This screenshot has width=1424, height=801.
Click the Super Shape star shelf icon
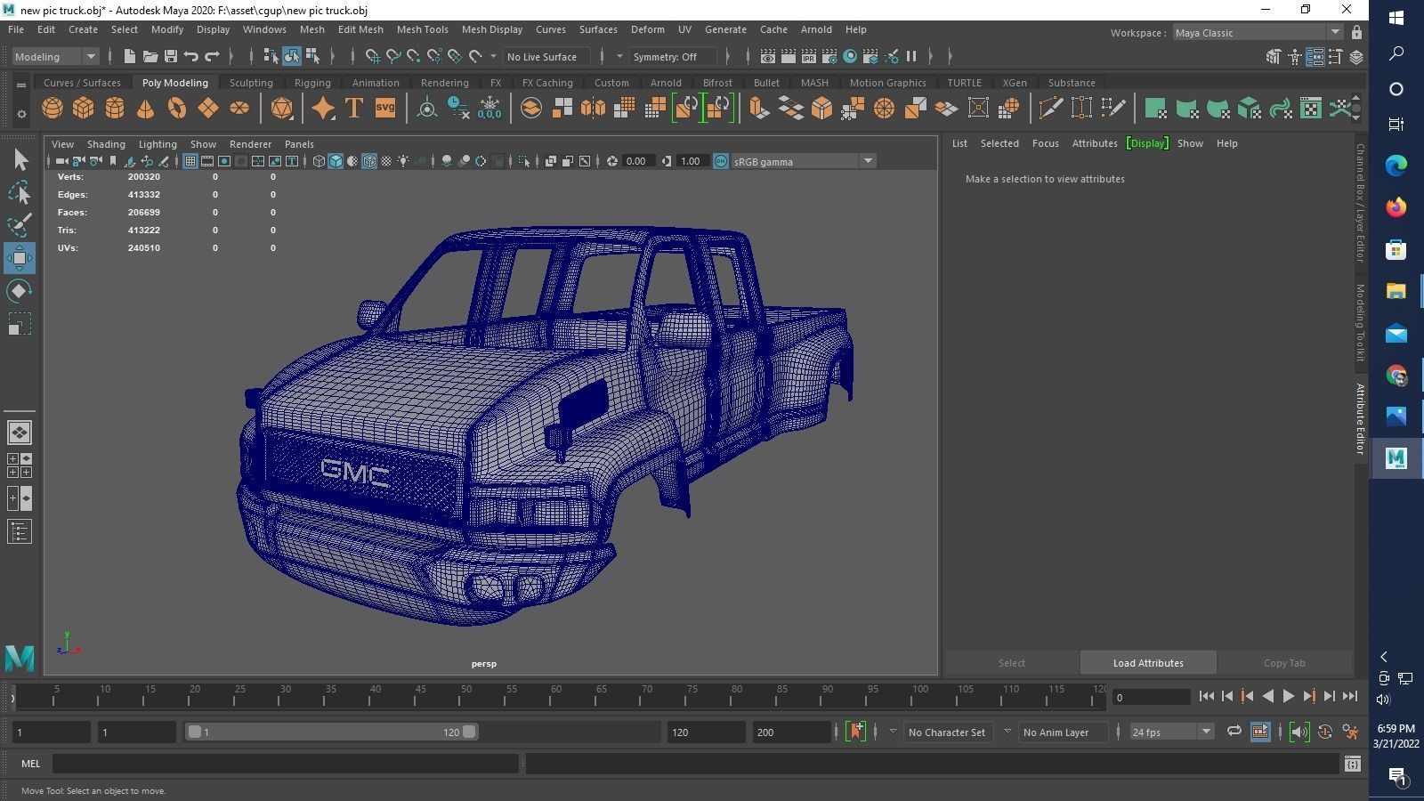point(322,109)
